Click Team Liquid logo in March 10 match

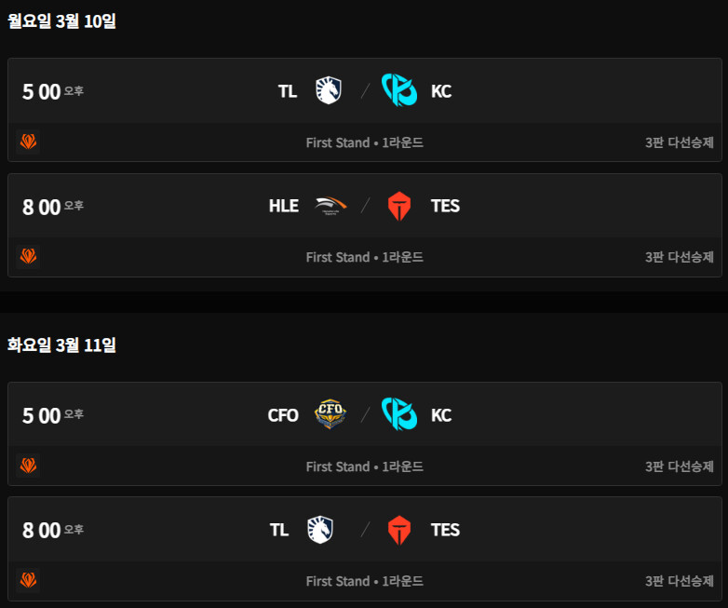[329, 91]
